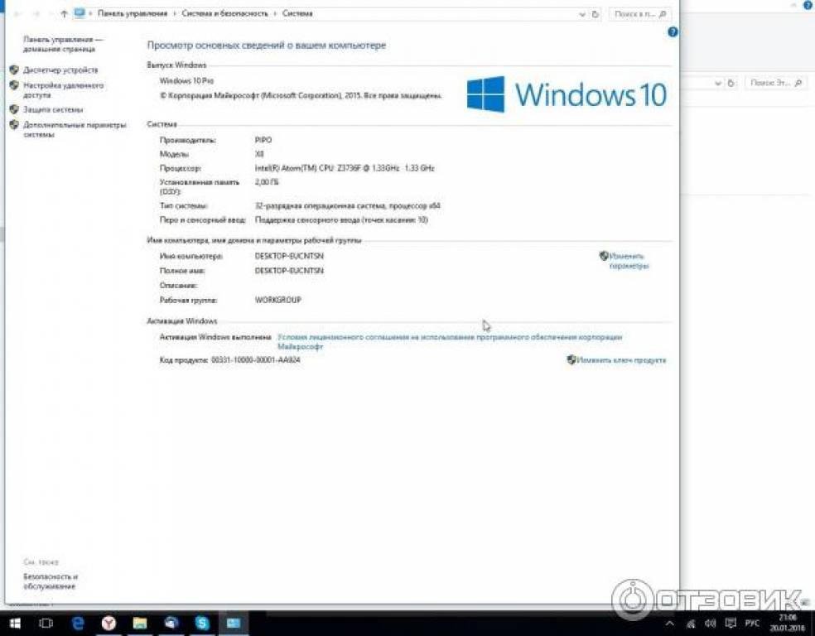Viewport: 815px width, 636px height.
Task: Click the Control Panel taskbar button
Action: click(x=234, y=623)
